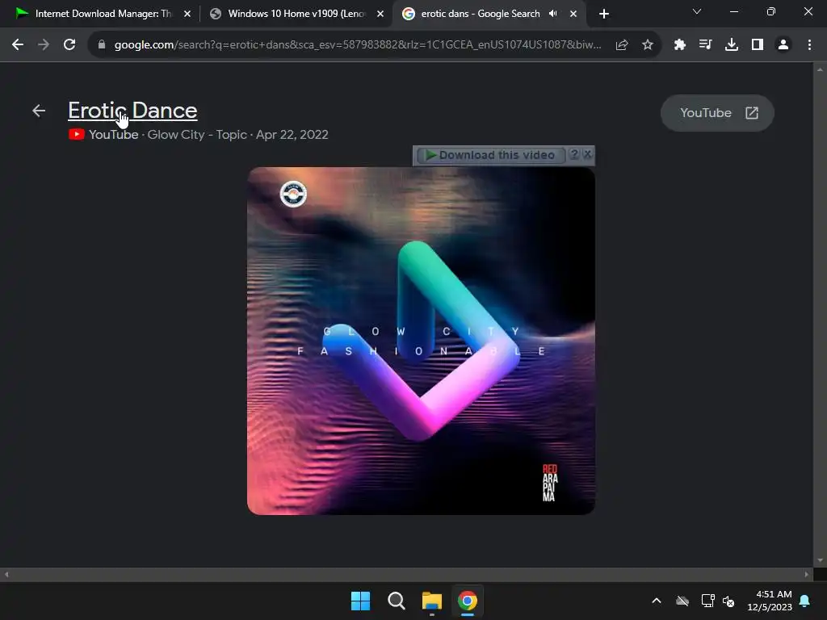Open Chrome profile avatar

coord(783,45)
